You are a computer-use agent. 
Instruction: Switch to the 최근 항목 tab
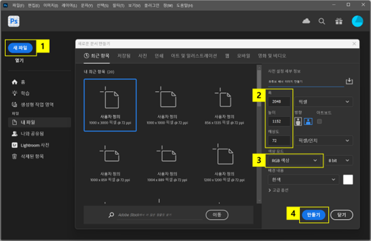click(x=97, y=56)
